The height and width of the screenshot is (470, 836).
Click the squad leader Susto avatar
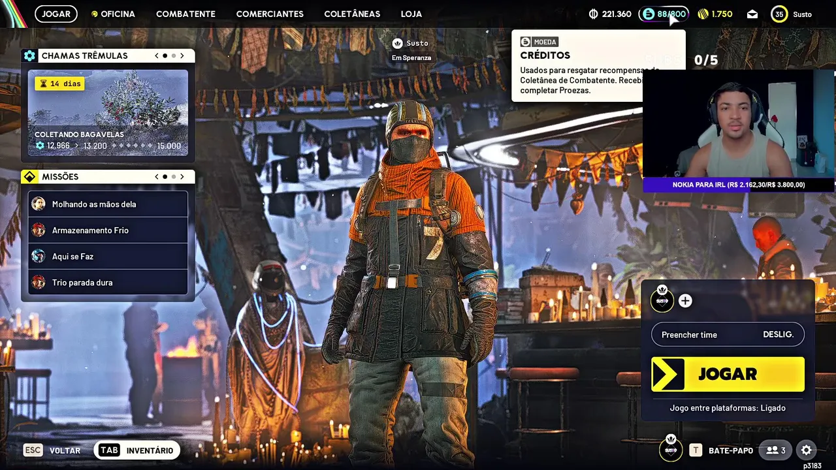[662, 300]
